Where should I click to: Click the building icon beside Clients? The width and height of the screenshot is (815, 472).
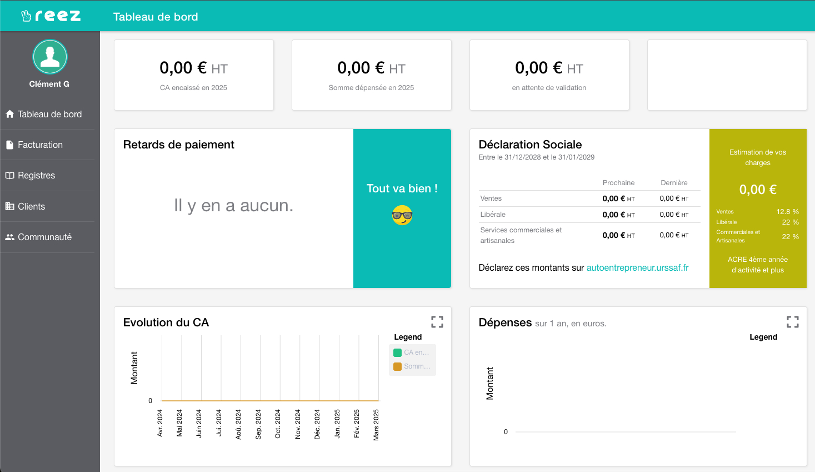tap(9, 206)
